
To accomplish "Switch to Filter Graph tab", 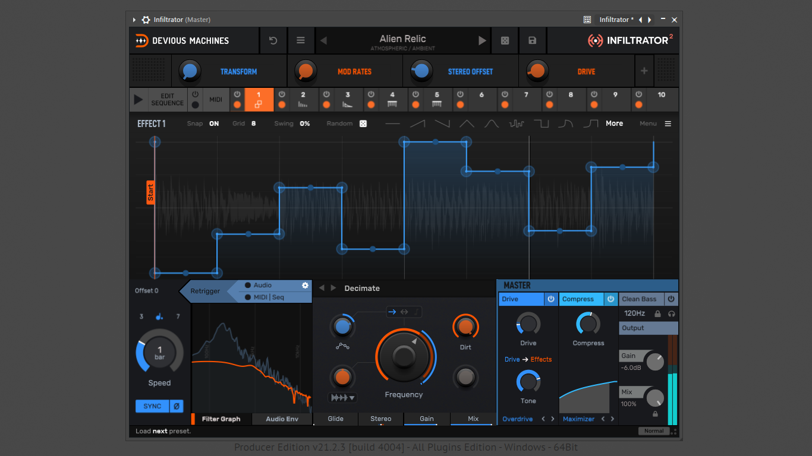I will coord(221,419).
